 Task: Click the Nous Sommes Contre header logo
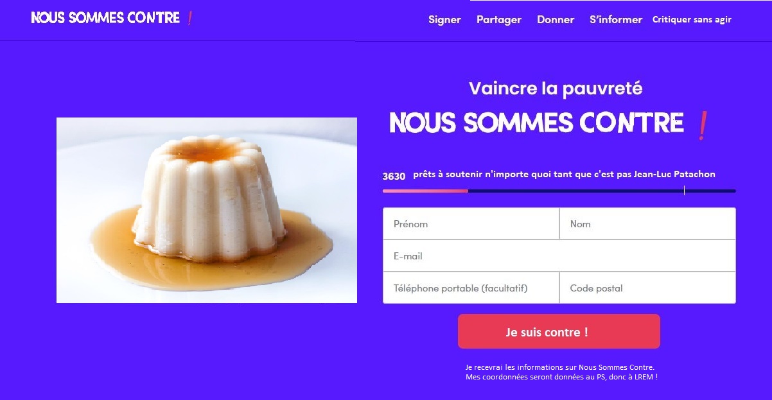(x=112, y=18)
